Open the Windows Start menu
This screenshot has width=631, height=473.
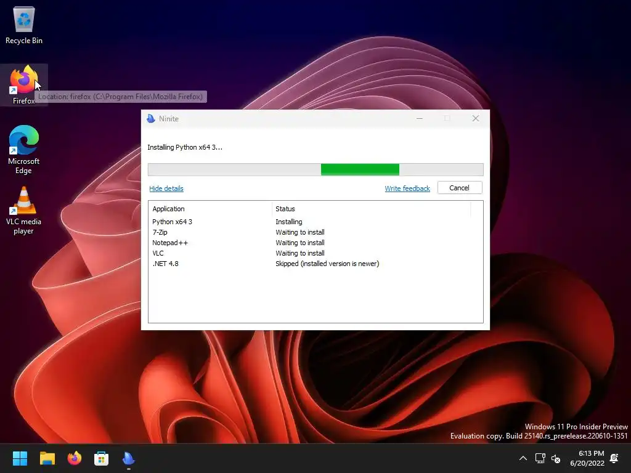20,458
